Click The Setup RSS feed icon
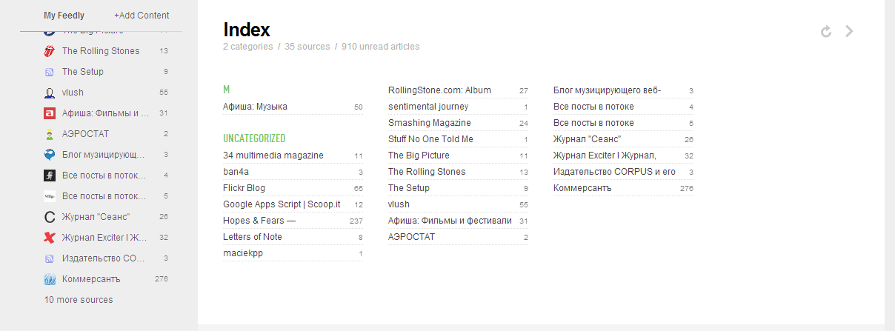895x331 pixels. point(50,72)
